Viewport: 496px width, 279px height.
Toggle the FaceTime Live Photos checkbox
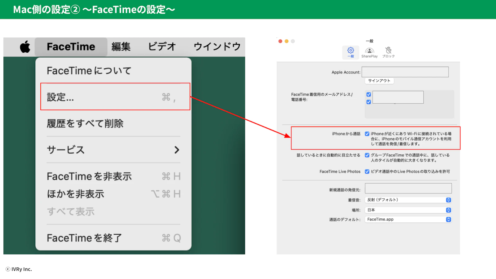pyautogui.click(x=367, y=171)
